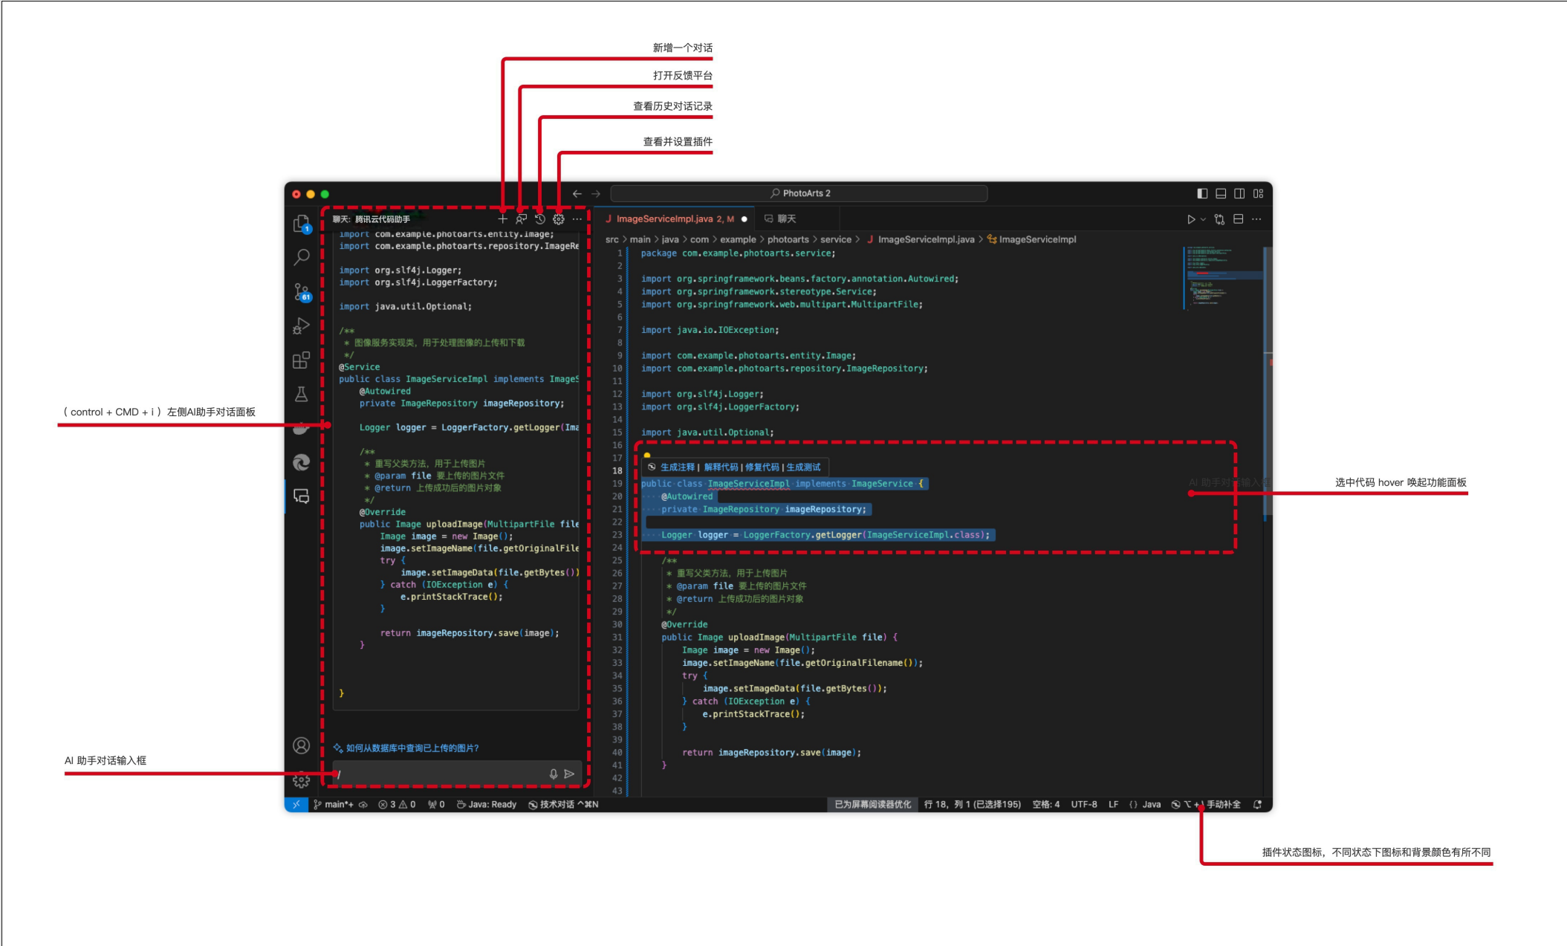Open the run options dropdown next to play button
The height and width of the screenshot is (946, 1567).
click(x=1202, y=218)
